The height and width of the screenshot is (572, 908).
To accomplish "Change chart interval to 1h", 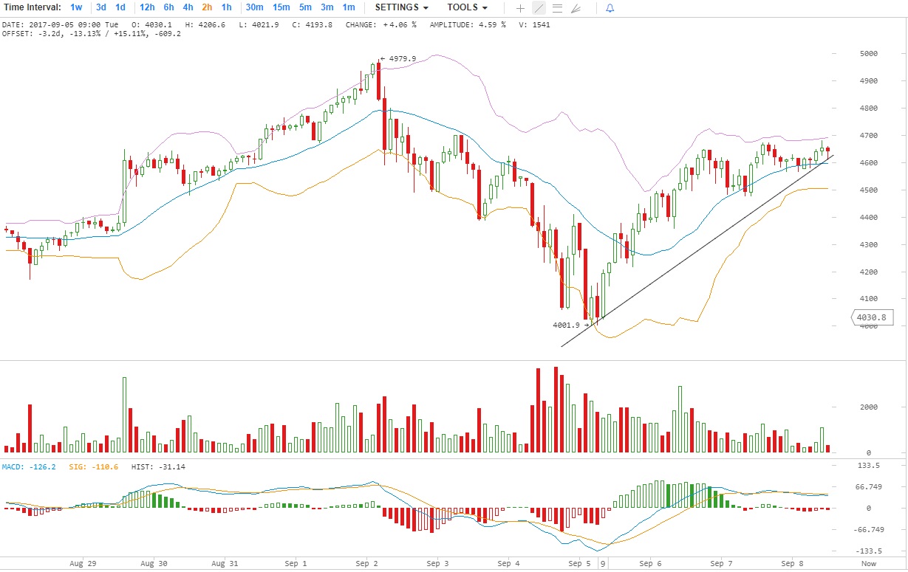I will tap(227, 7).
